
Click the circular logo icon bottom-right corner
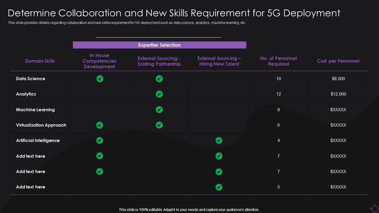(x=374, y=209)
